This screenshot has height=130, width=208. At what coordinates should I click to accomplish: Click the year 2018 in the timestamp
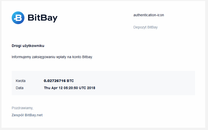91,88
